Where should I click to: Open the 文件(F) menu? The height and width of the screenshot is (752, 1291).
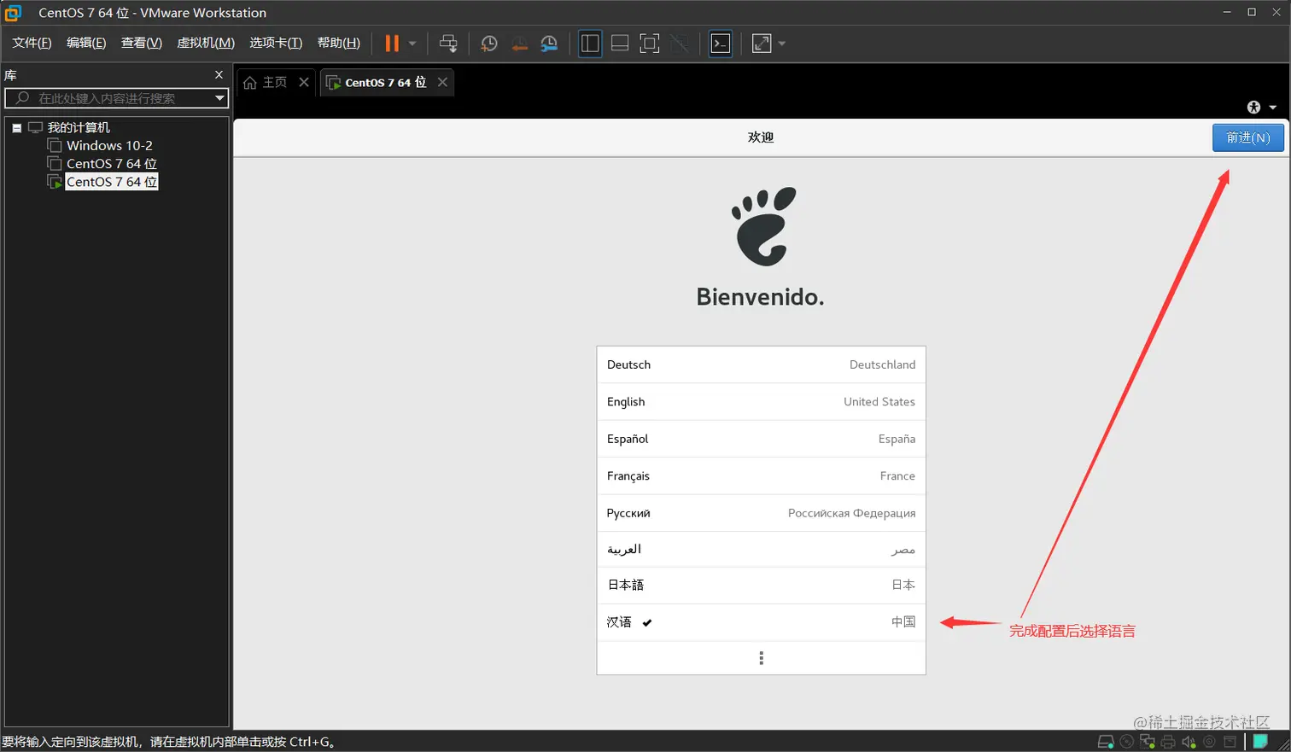click(32, 43)
